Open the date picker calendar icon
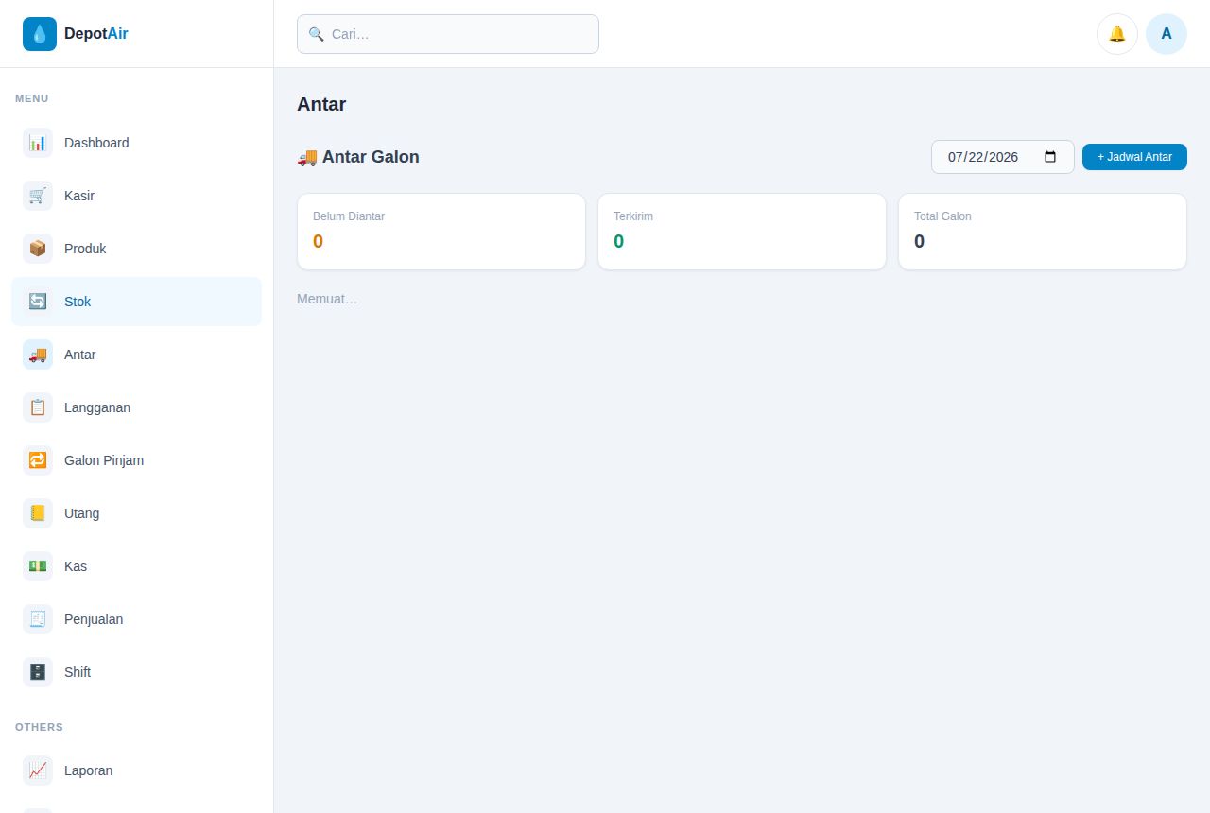Screen dimensions: 1210x813 tap(1050, 157)
